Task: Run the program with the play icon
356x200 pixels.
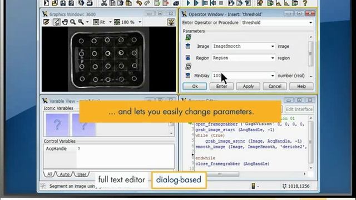Action: (x=188, y=3)
